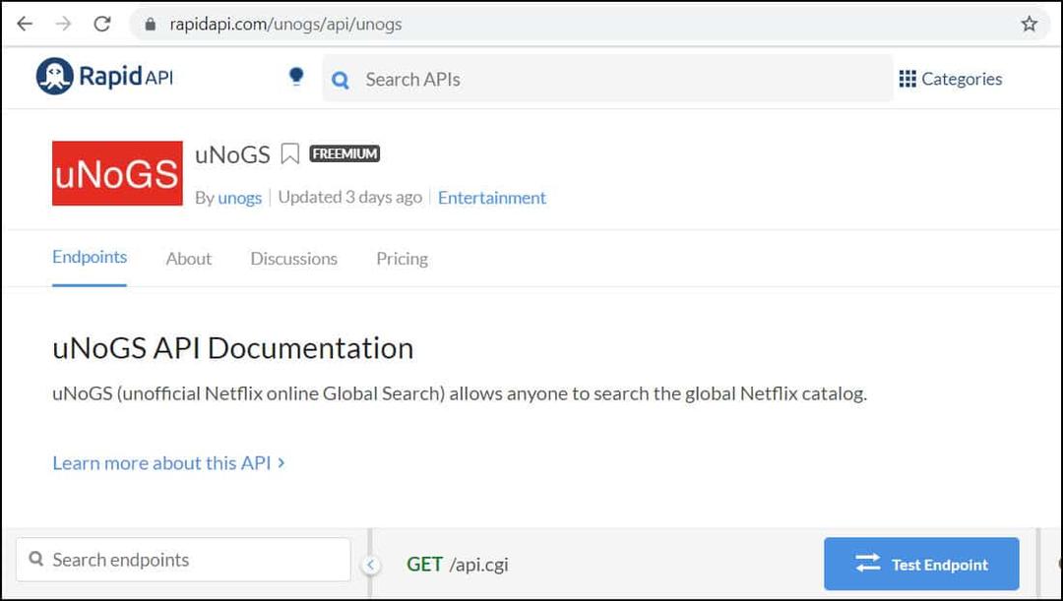
Task: Select the Pricing tab
Action: pos(402,259)
